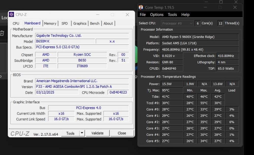Viewport: 254px width, 155px height.
Task: Open the CPU tab in CPU-Z
Action: 16,23
